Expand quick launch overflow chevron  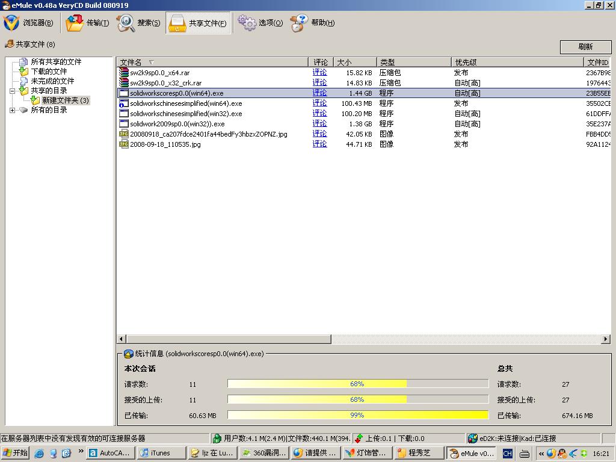[81, 451]
